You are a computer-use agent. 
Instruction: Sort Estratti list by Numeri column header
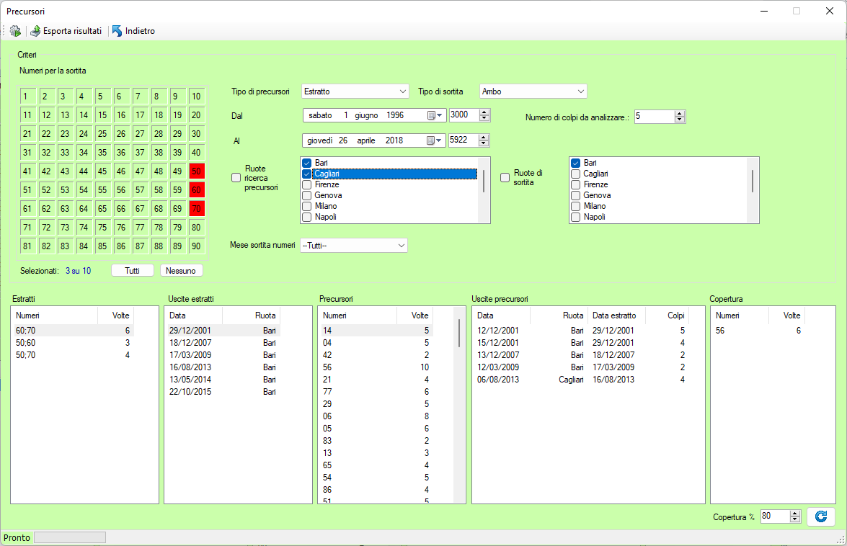55,315
